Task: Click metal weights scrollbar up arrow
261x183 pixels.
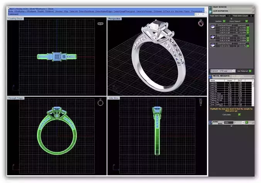Action: point(253,81)
